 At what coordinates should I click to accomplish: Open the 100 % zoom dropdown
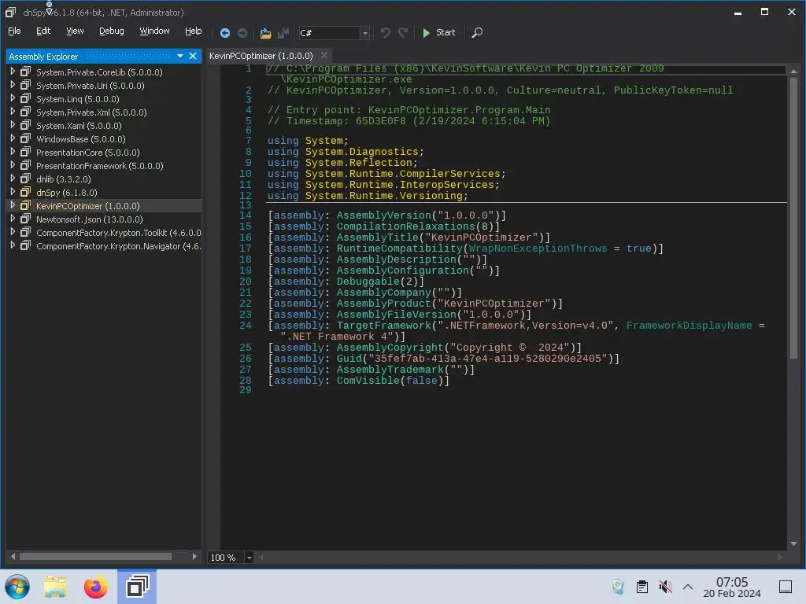pyautogui.click(x=250, y=558)
